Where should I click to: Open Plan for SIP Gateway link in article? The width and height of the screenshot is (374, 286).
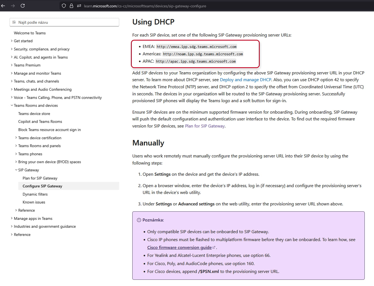click(205, 126)
